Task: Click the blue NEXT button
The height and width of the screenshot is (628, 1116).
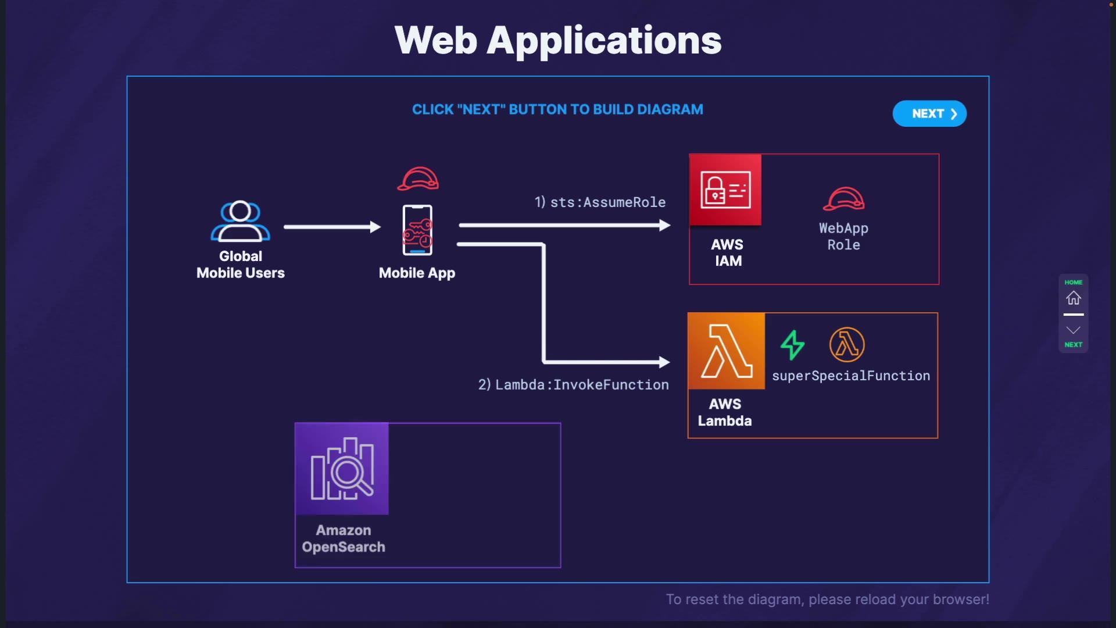Action: pos(929,113)
